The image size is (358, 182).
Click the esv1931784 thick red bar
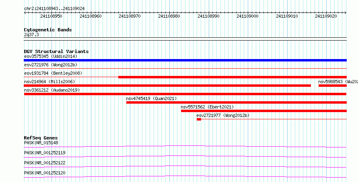[232, 77]
